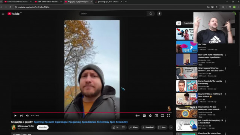240x135 pixels.
Task: Click the #vélemény hashtag
Action: [103, 122]
